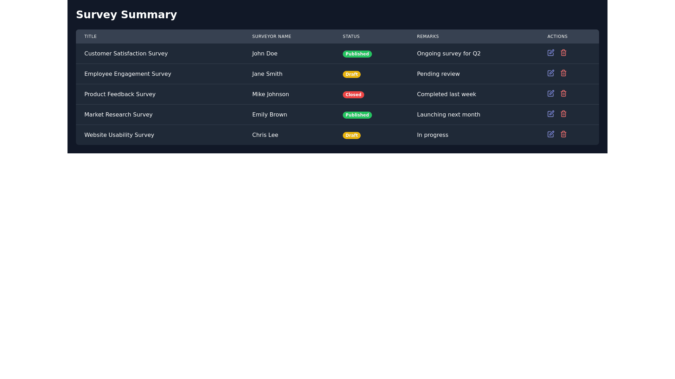
Task: Click the Remarks column header
Action: [427, 36]
